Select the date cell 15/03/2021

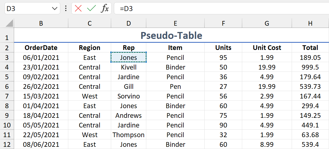(x=41, y=96)
